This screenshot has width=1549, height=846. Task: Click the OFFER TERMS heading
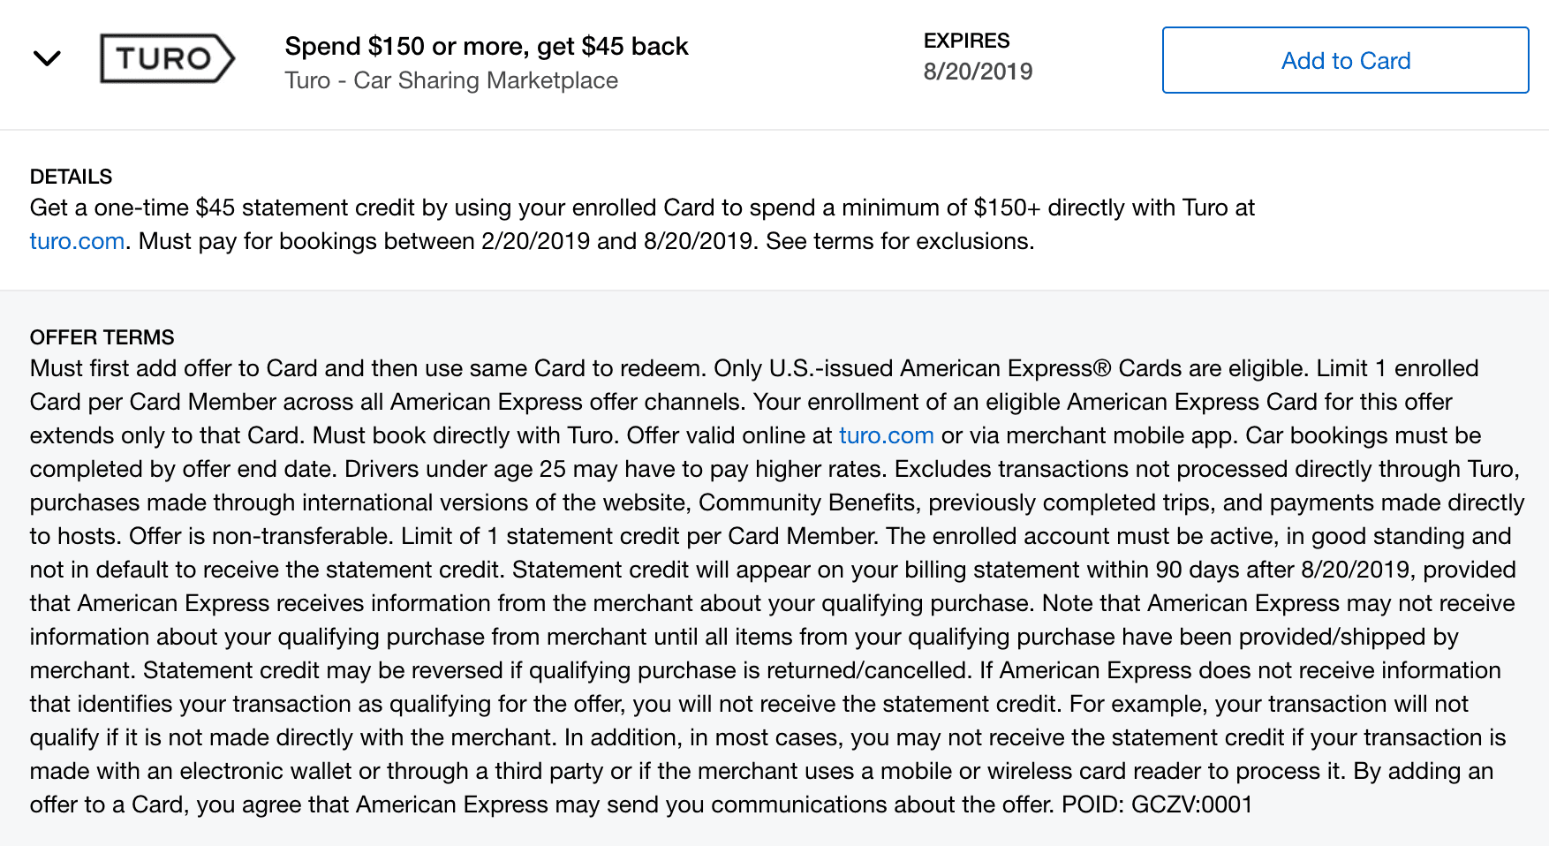102,337
